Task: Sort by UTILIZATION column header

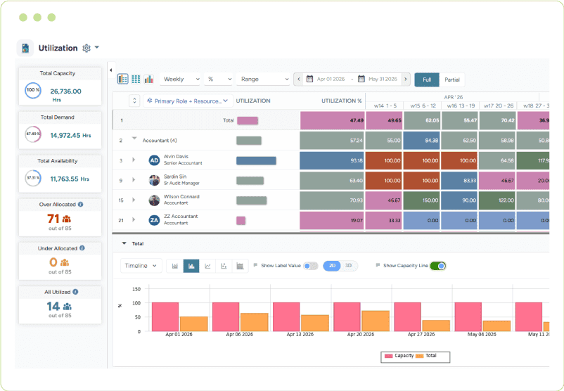Action: tap(253, 101)
